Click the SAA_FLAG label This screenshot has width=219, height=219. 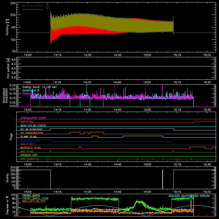27,144
